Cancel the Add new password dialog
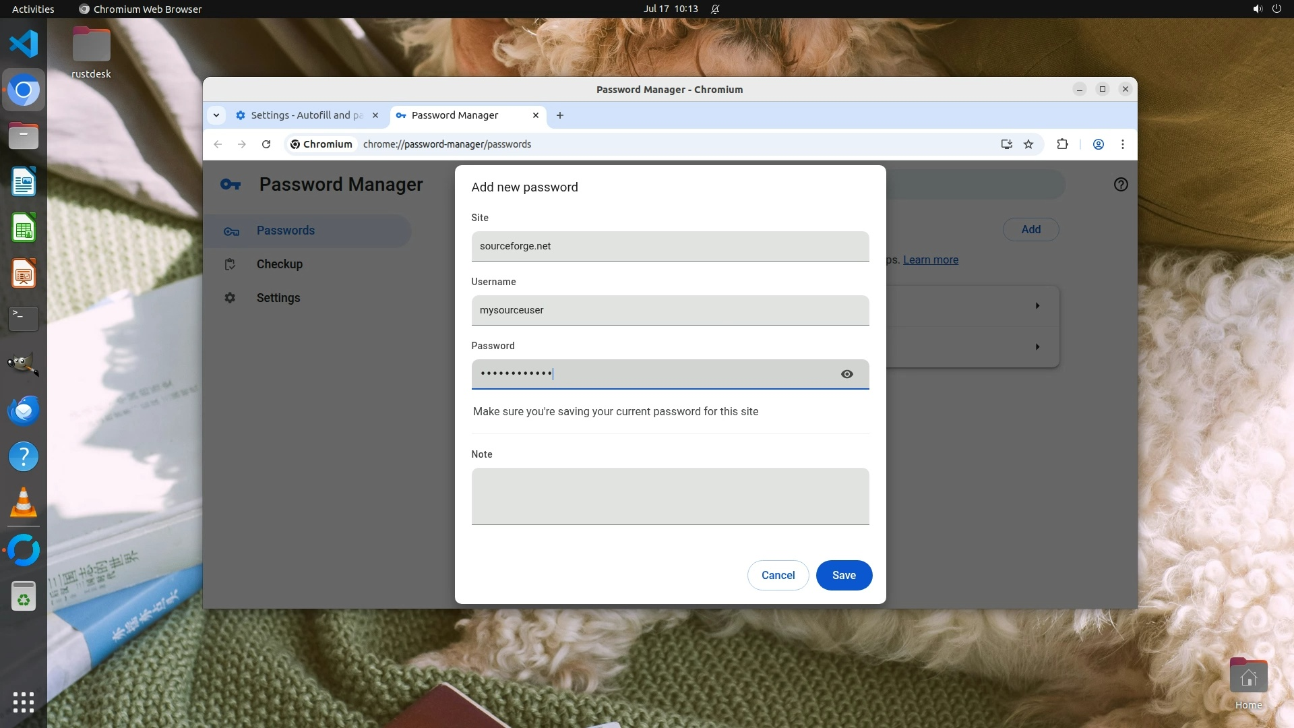The height and width of the screenshot is (728, 1294). point(778,575)
